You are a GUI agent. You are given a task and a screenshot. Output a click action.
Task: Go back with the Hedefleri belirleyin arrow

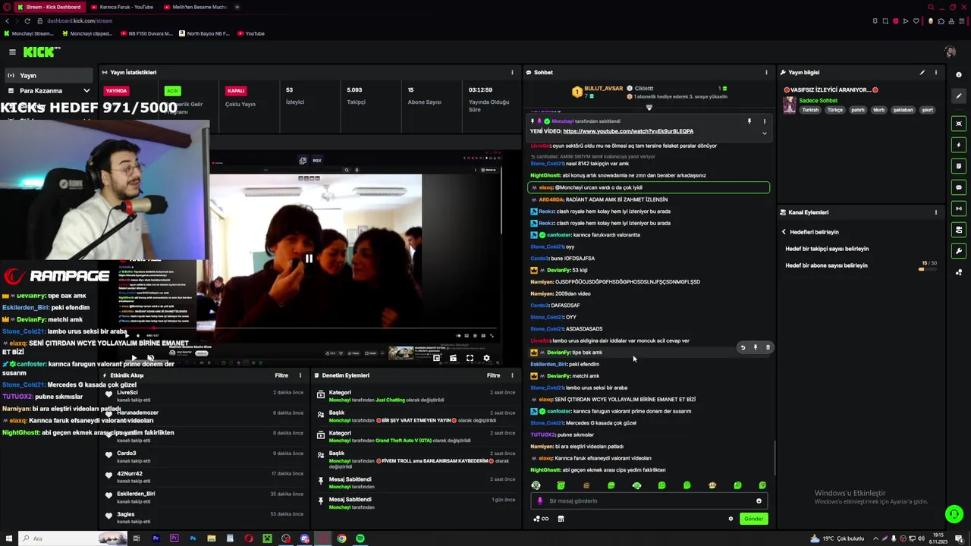784,232
